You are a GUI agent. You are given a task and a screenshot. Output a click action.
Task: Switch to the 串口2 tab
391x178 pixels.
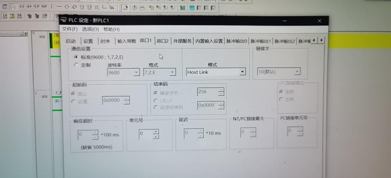[162, 41]
